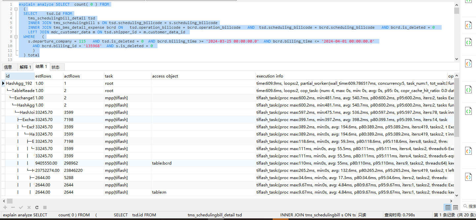Click the refresh results icon
The width and height of the screenshot is (476, 220).
37,207
